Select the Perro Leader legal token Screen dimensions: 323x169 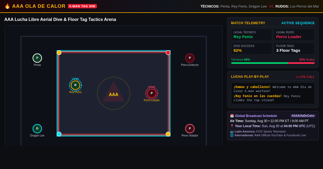pyautogui.click(x=152, y=93)
